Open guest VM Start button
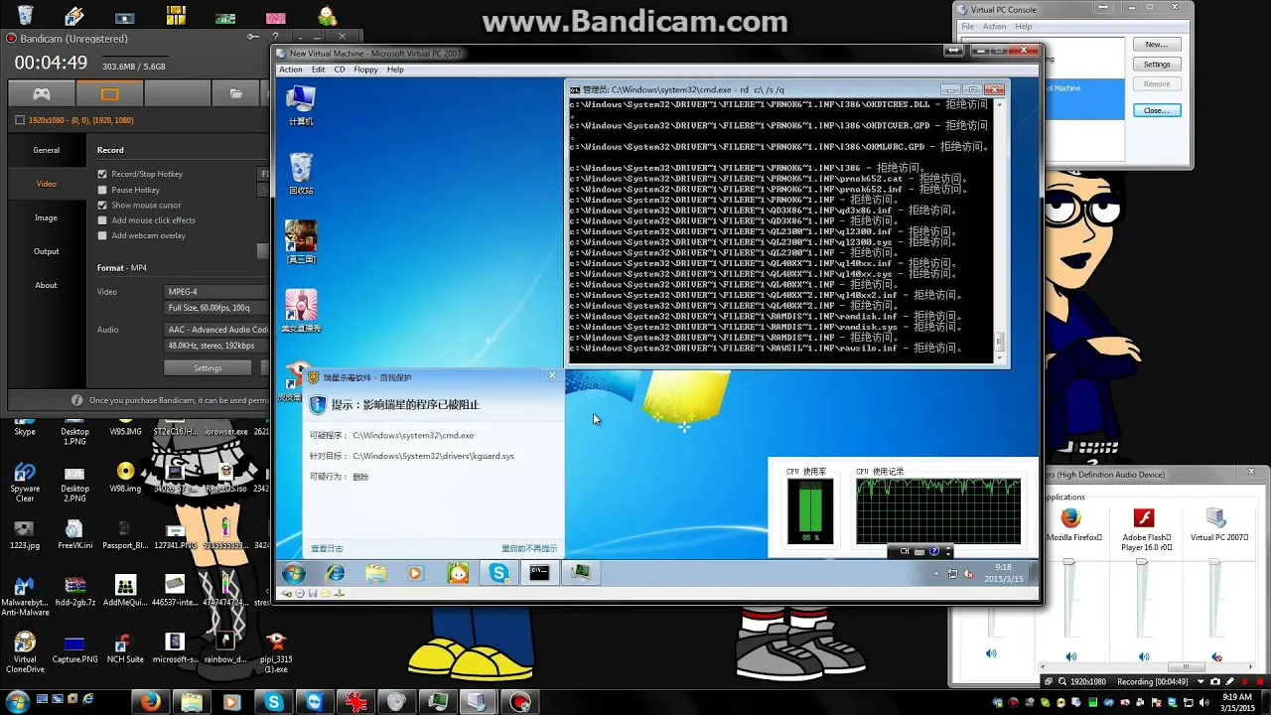 [x=294, y=573]
